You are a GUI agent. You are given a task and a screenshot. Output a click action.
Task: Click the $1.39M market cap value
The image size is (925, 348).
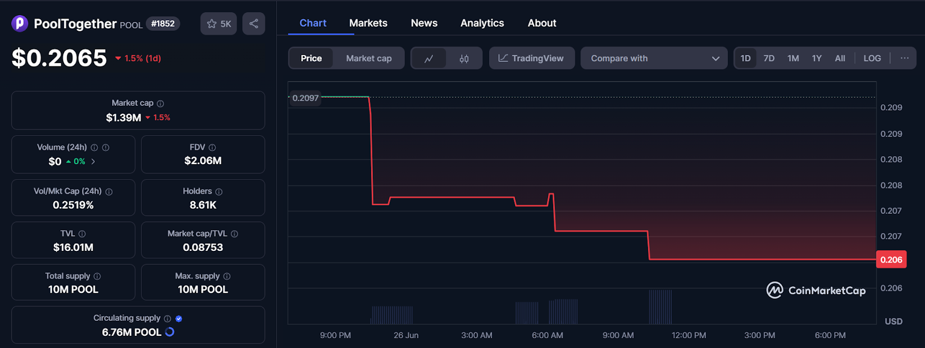point(124,117)
